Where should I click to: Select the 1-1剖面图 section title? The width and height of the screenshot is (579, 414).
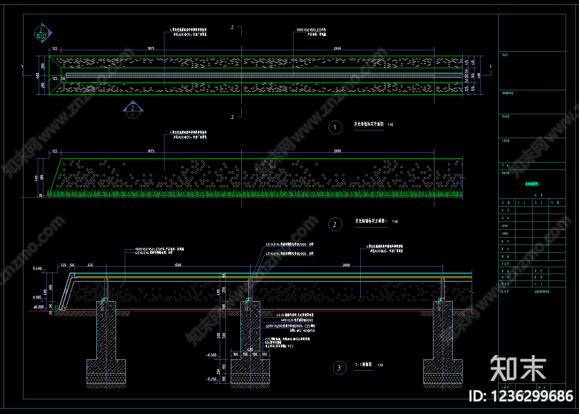[x=363, y=364]
